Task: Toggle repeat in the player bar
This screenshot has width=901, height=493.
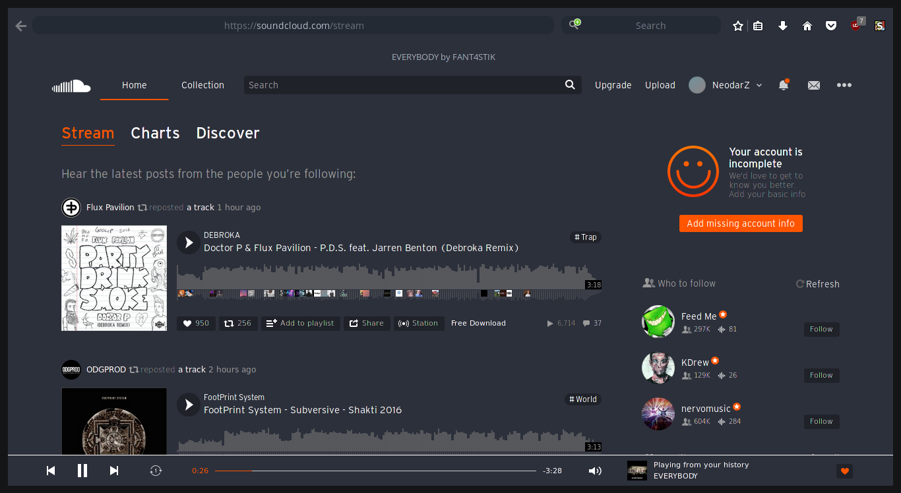Action: (156, 471)
